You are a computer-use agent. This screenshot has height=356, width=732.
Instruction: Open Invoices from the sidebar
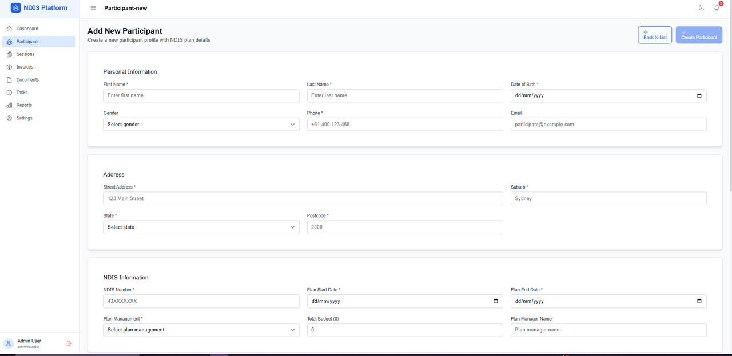pyautogui.click(x=39, y=67)
